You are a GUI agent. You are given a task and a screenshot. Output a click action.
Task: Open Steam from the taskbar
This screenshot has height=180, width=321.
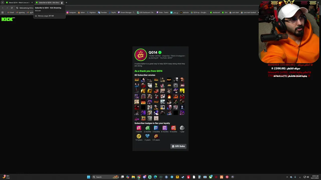click(x=183, y=177)
